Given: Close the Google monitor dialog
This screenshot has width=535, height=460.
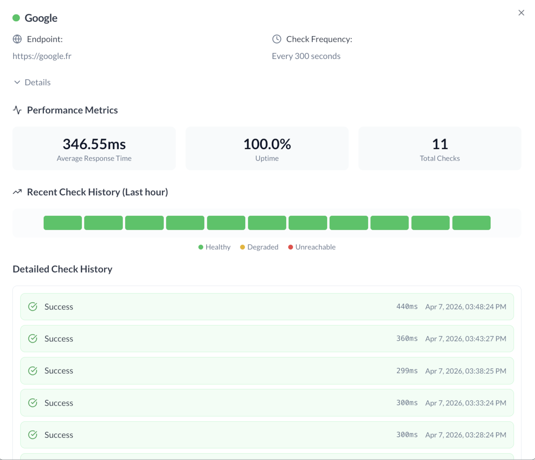Looking at the screenshot, I should [x=521, y=13].
